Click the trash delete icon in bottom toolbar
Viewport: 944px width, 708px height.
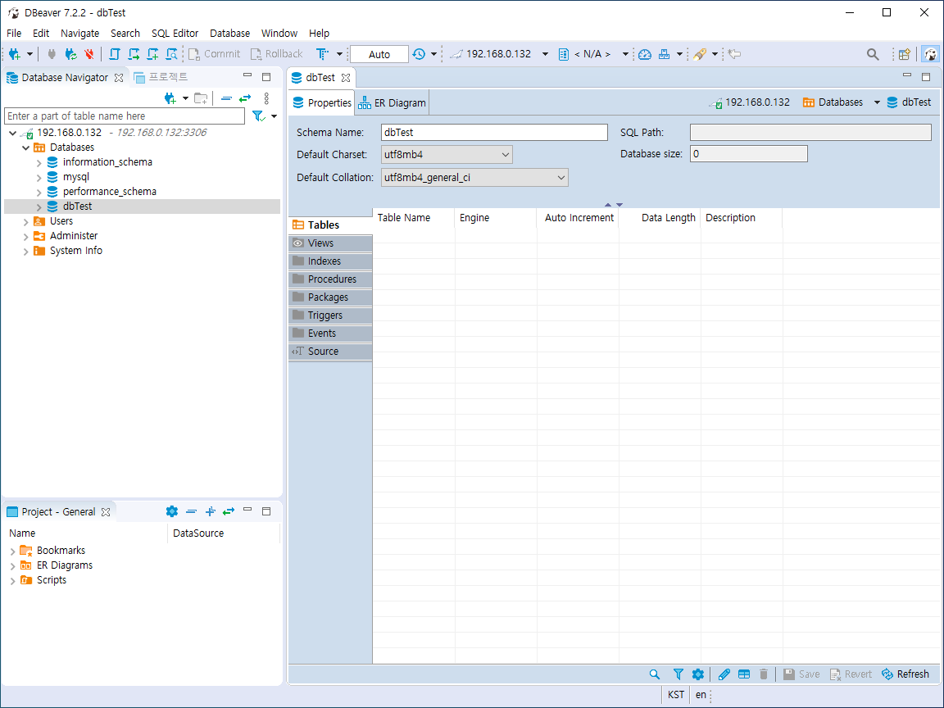click(x=764, y=674)
